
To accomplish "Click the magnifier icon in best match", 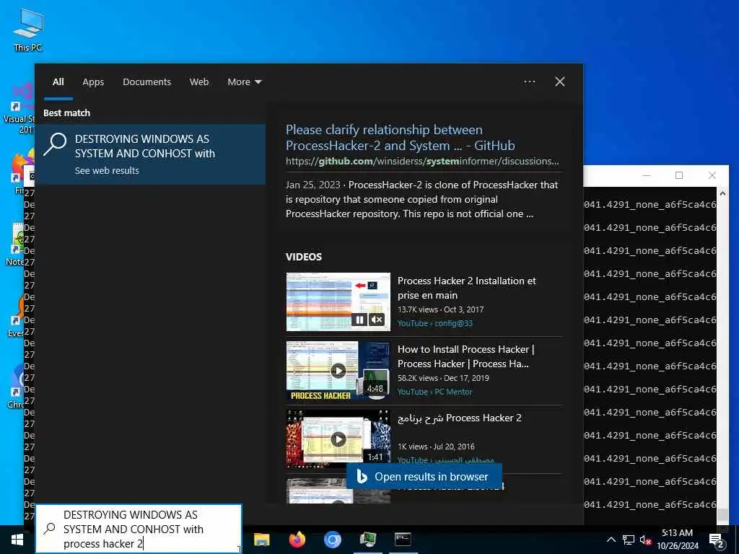I will click(55, 144).
